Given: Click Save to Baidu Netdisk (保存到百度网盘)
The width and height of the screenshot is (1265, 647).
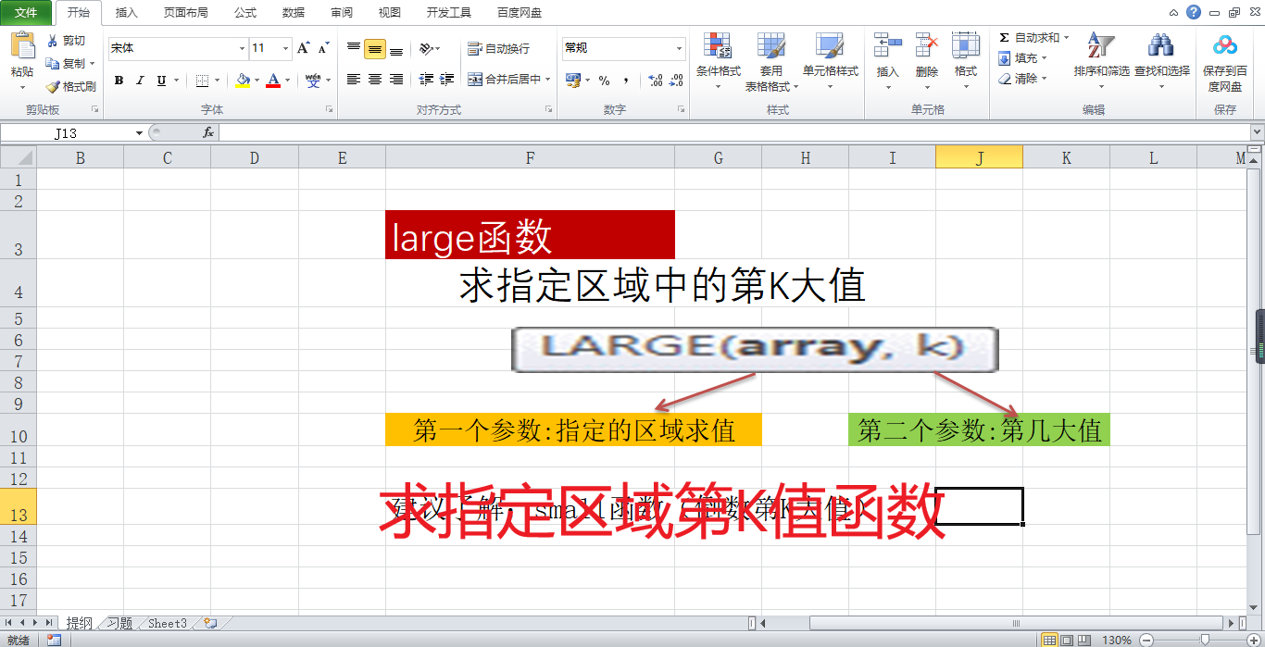Looking at the screenshot, I should tap(1225, 61).
